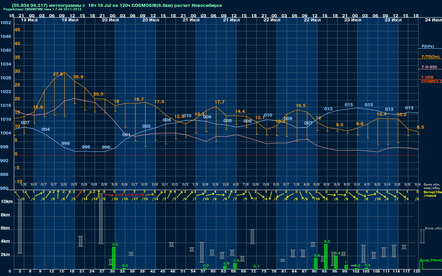
Task: Click the 'балл обл.' cloud cover legend
Action: coord(432,185)
